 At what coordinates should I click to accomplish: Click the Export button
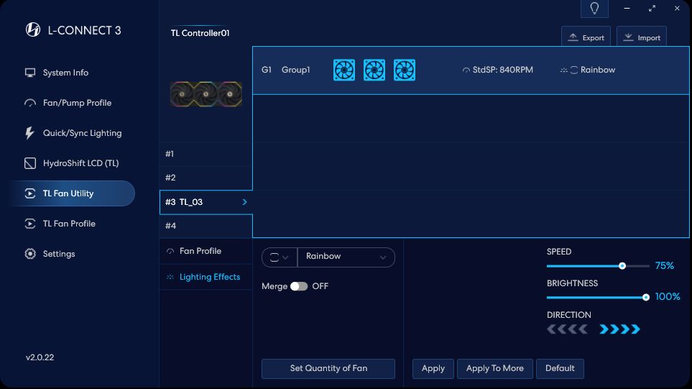point(586,37)
